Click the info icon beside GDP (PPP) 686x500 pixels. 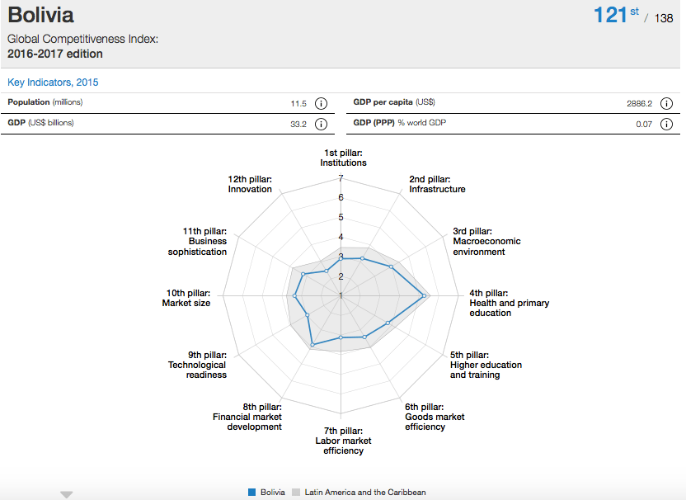coord(666,124)
